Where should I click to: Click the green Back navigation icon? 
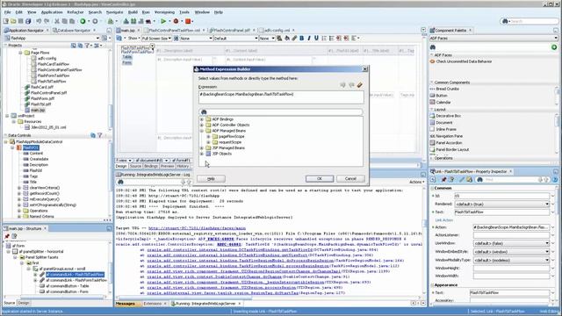pos(83,21)
